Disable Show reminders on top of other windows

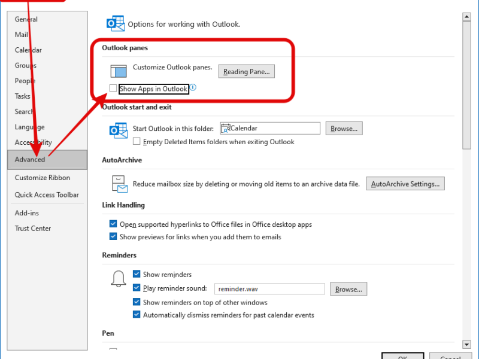pyautogui.click(x=137, y=302)
